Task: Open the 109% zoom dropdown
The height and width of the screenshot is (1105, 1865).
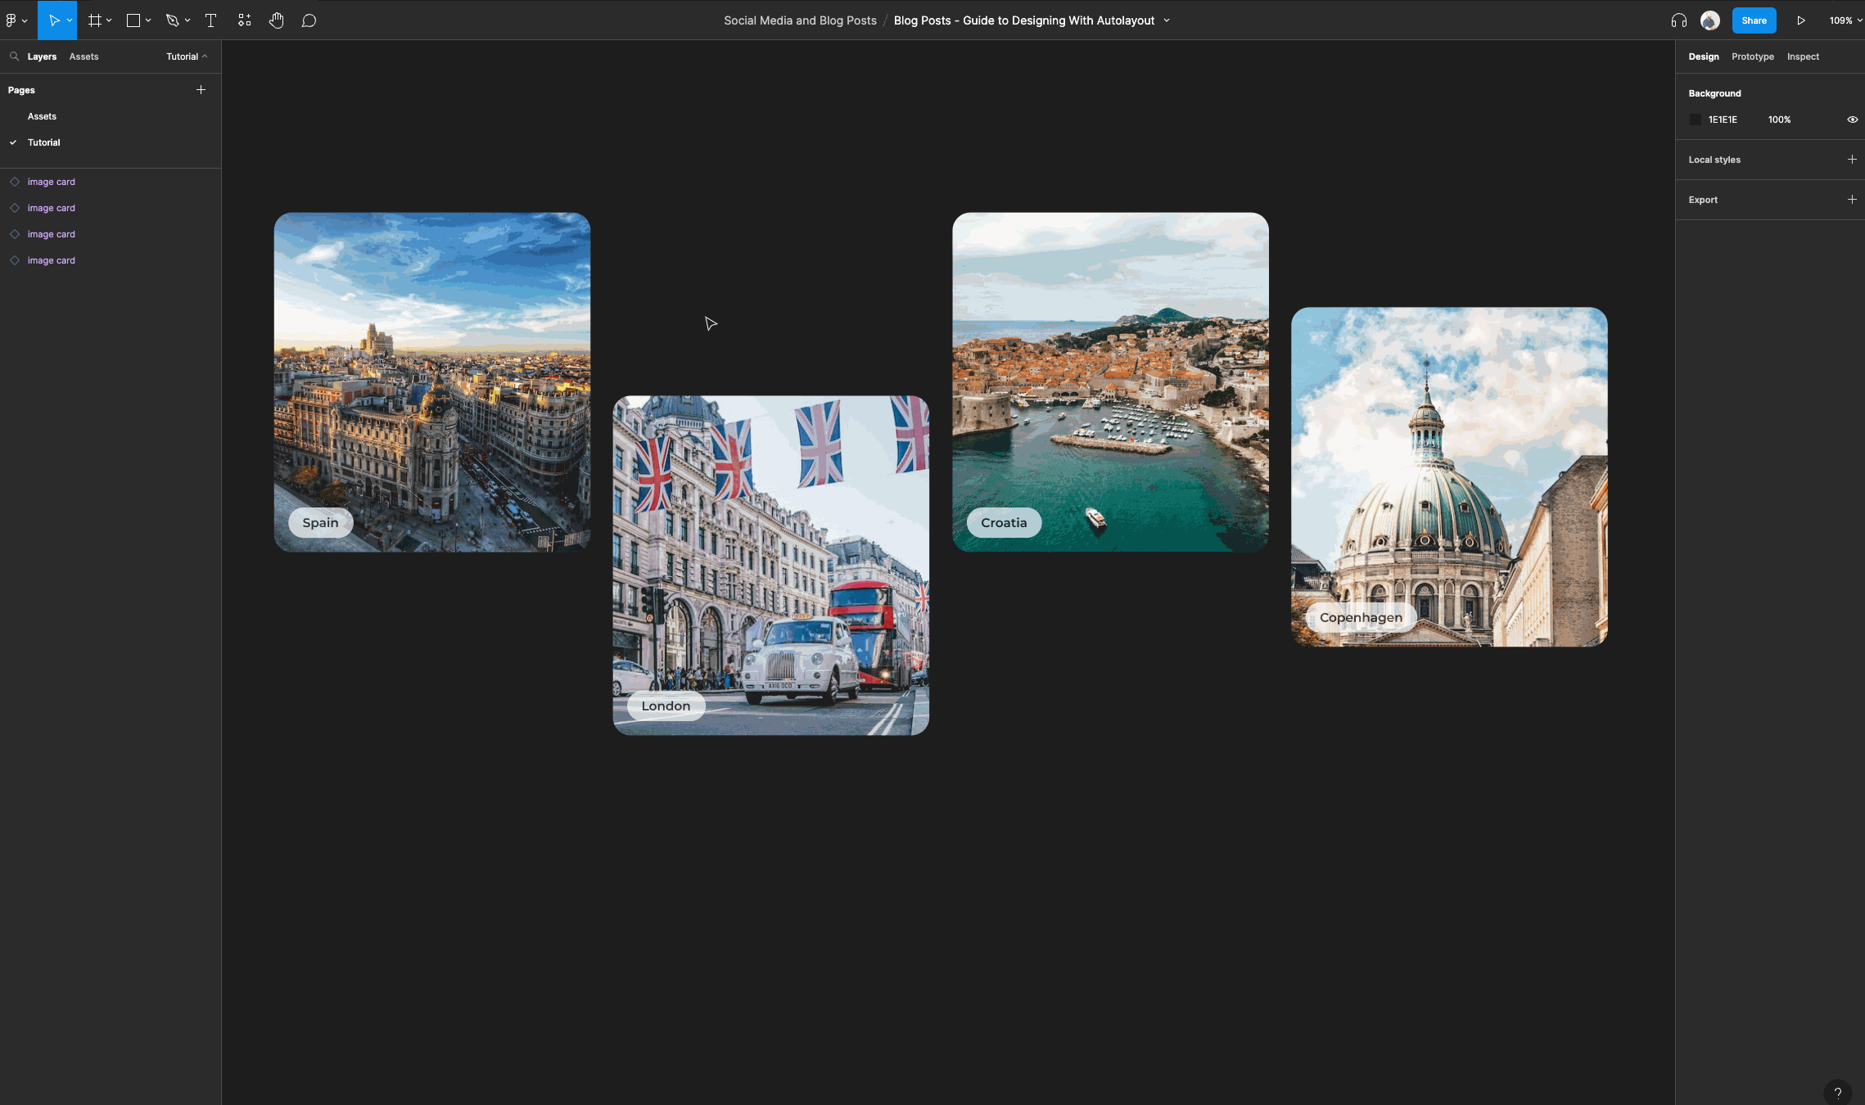Action: click(x=1845, y=20)
